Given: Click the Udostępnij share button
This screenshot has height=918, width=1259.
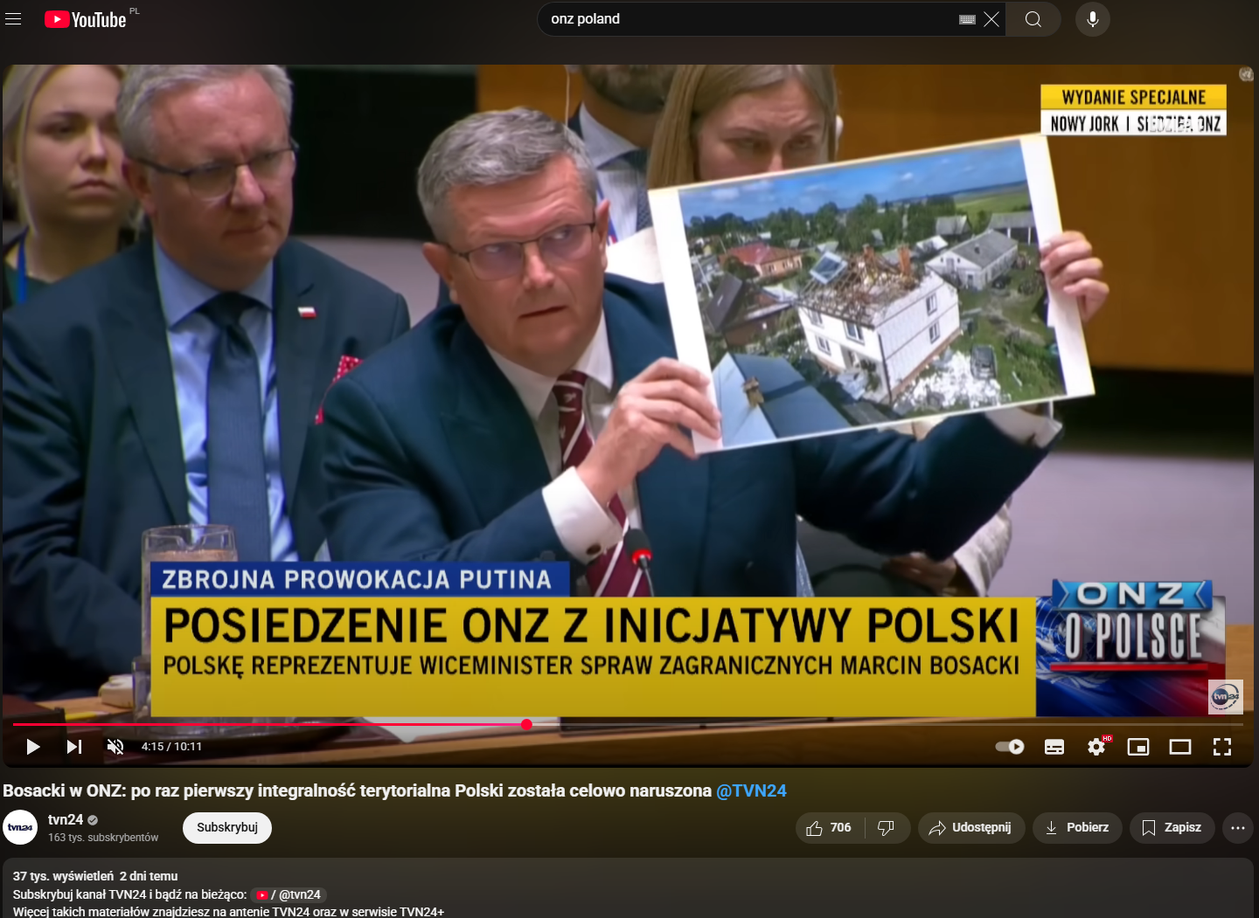Looking at the screenshot, I should coord(970,828).
